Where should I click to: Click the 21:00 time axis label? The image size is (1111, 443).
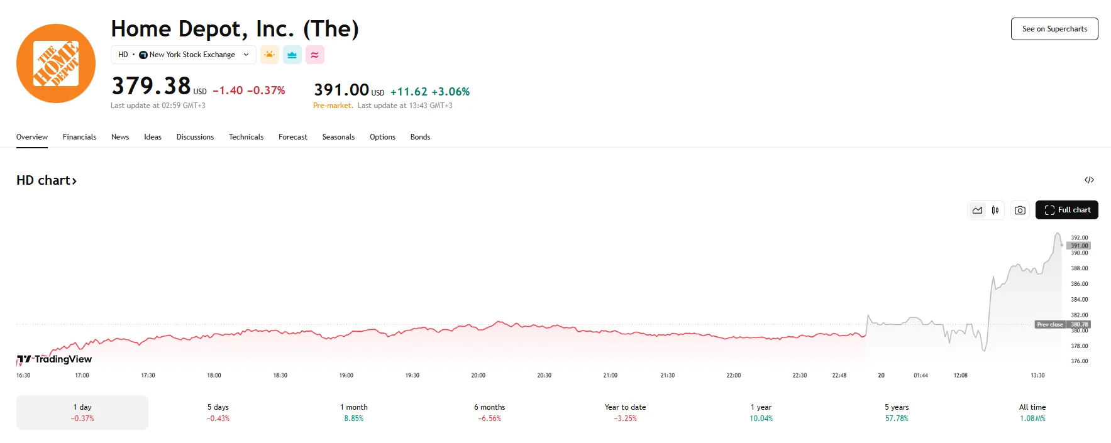pos(611,375)
